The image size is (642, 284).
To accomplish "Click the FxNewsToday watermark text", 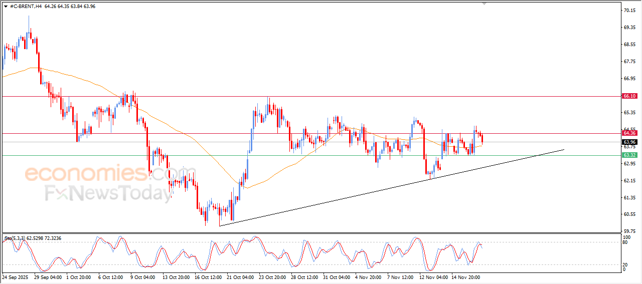I will pyautogui.click(x=108, y=193).
